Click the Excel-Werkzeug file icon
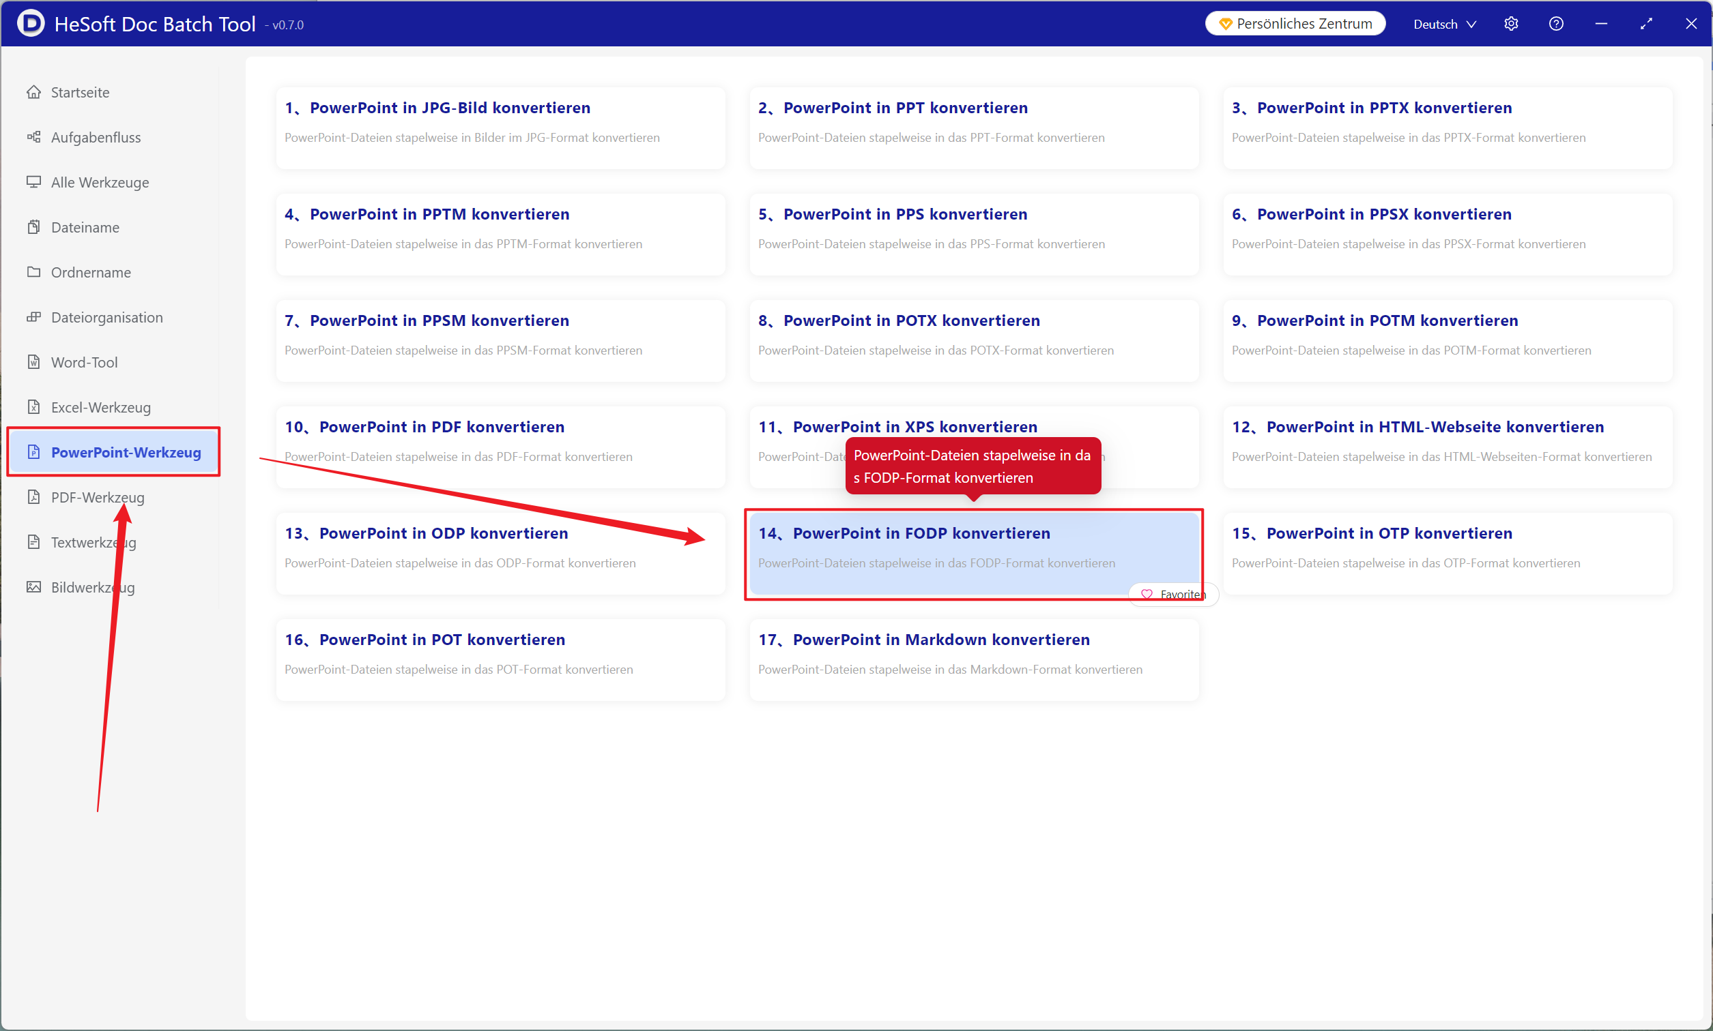This screenshot has width=1713, height=1031. coord(33,407)
